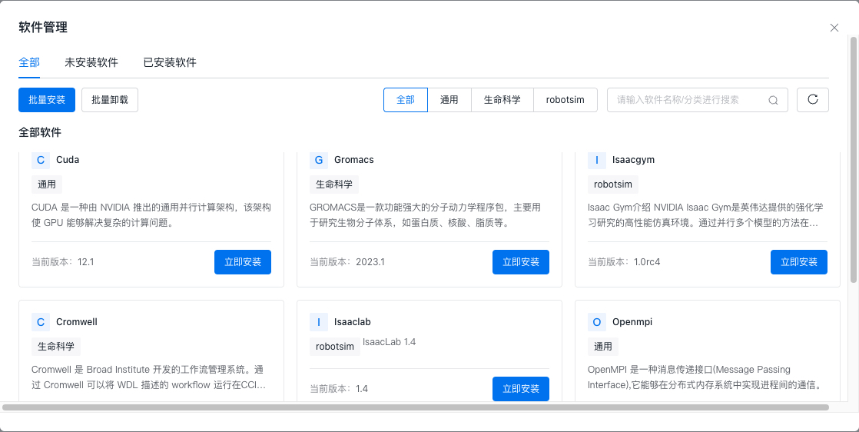Switch to the 全部 tab
The height and width of the screenshot is (432, 859).
pyautogui.click(x=29, y=62)
